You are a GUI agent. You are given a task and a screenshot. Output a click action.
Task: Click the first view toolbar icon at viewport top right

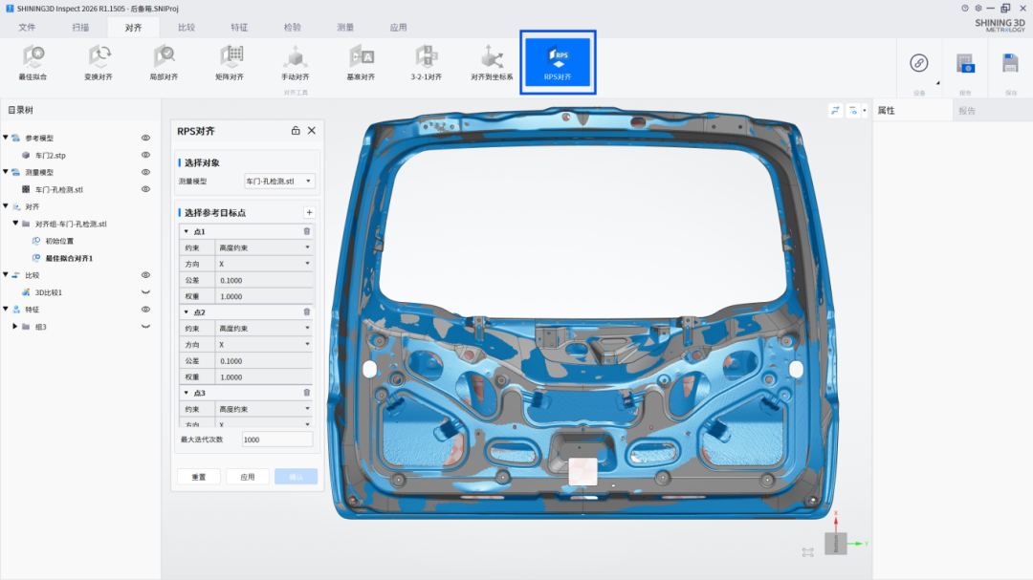835,111
